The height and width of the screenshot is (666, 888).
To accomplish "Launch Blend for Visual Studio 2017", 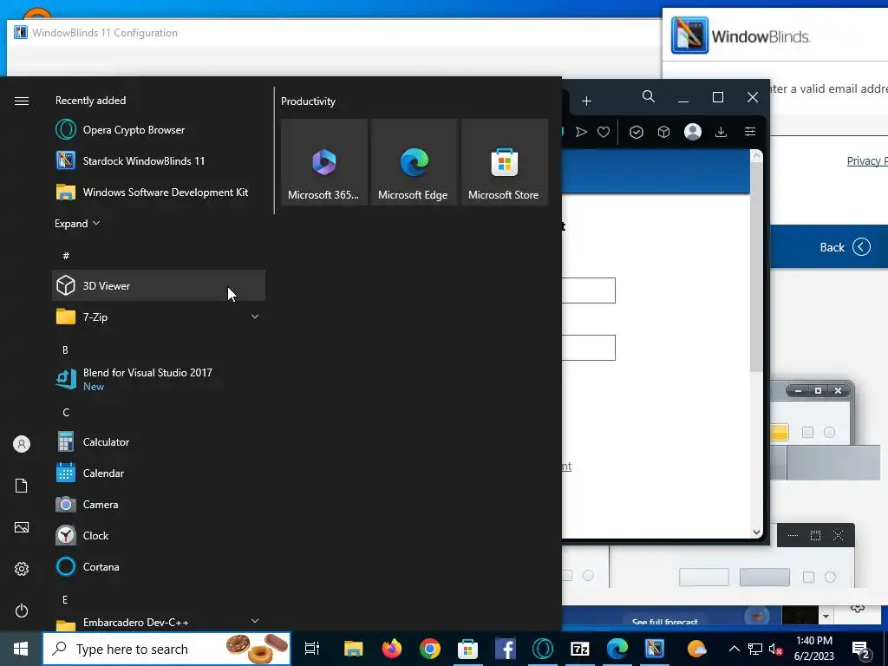I will pyautogui.click(x=159, y=379).
